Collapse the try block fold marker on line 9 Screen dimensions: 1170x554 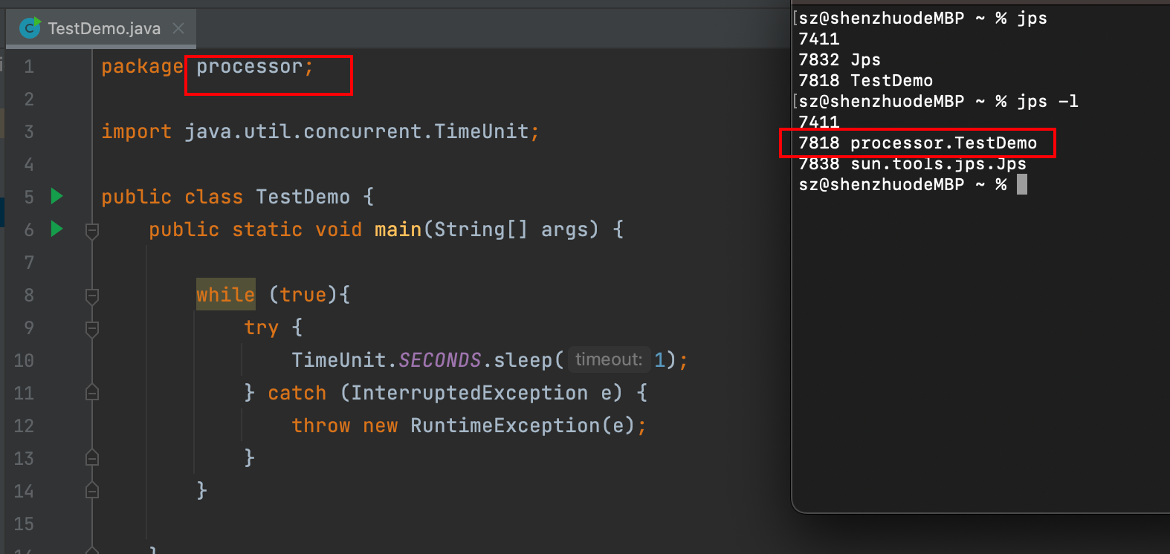(92, 329)
